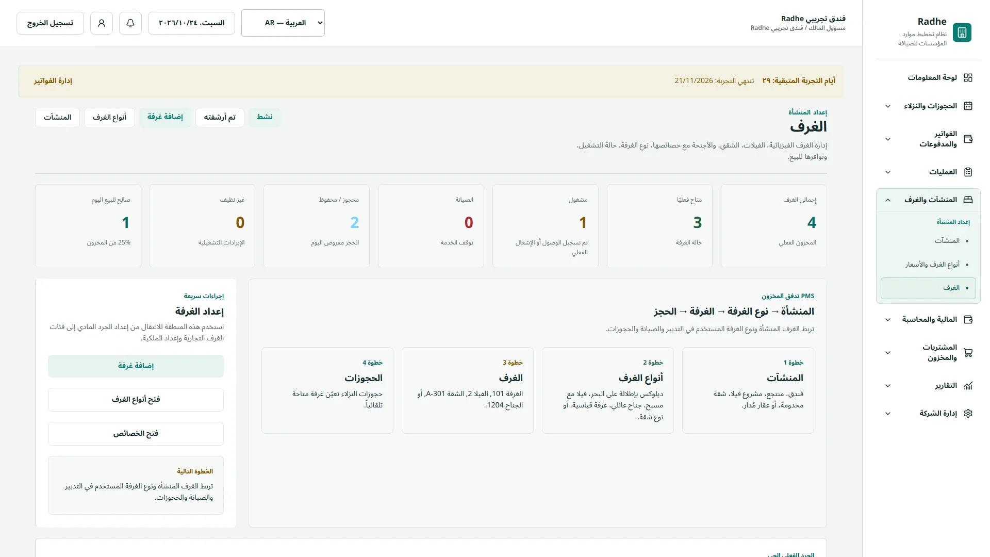
Task: Select الغرف item in the sidebar
Action: pyautogui.click(x=928, y=288)
